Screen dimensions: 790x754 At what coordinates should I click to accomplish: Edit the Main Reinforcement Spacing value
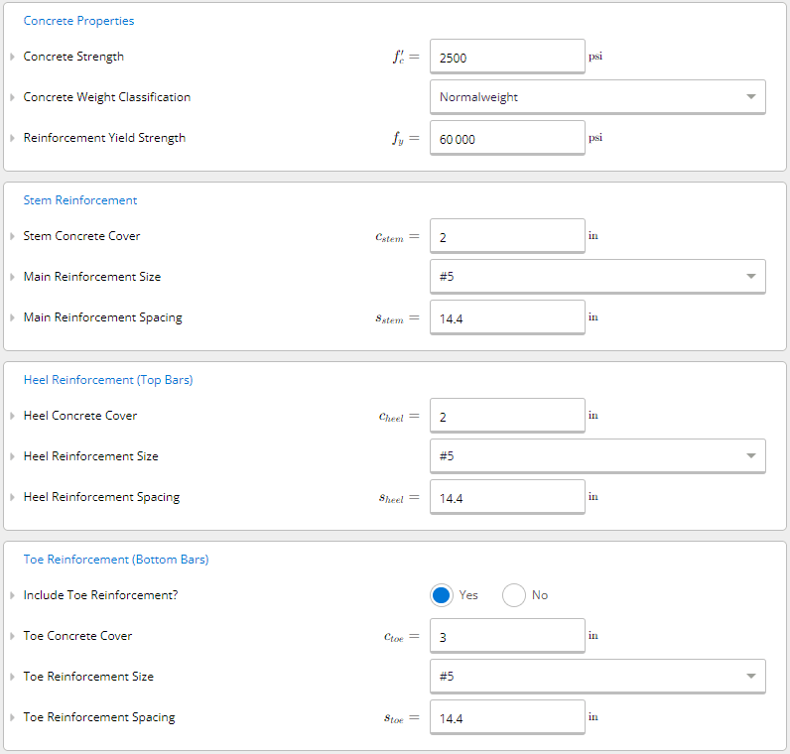click(506, 318)
